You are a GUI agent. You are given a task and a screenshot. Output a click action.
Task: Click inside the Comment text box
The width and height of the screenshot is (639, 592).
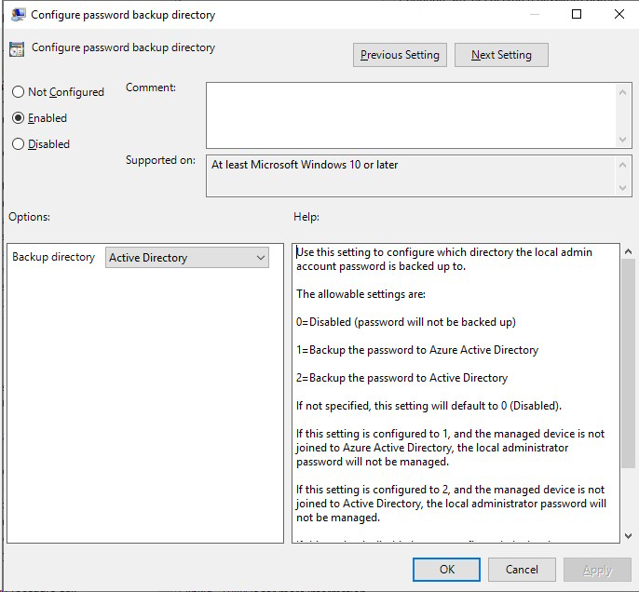[x=410, y=114]
